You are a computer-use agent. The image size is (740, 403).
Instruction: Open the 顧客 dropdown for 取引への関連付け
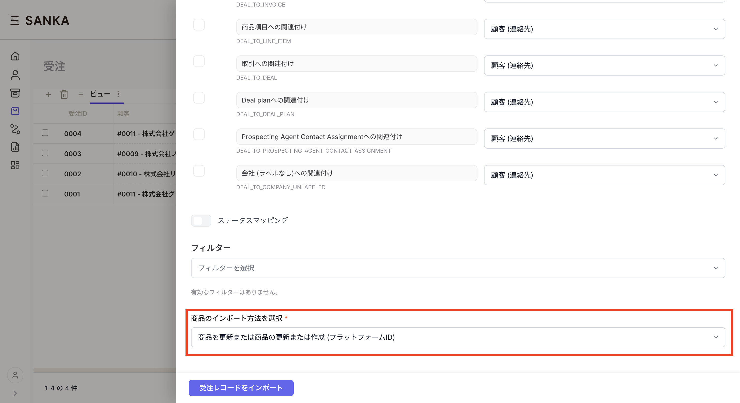click(x=604, y=65)
